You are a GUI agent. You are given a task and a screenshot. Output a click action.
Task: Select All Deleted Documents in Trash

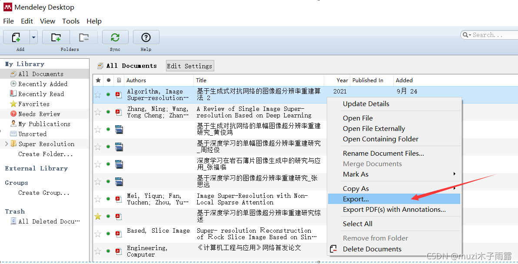click(49, 221)
